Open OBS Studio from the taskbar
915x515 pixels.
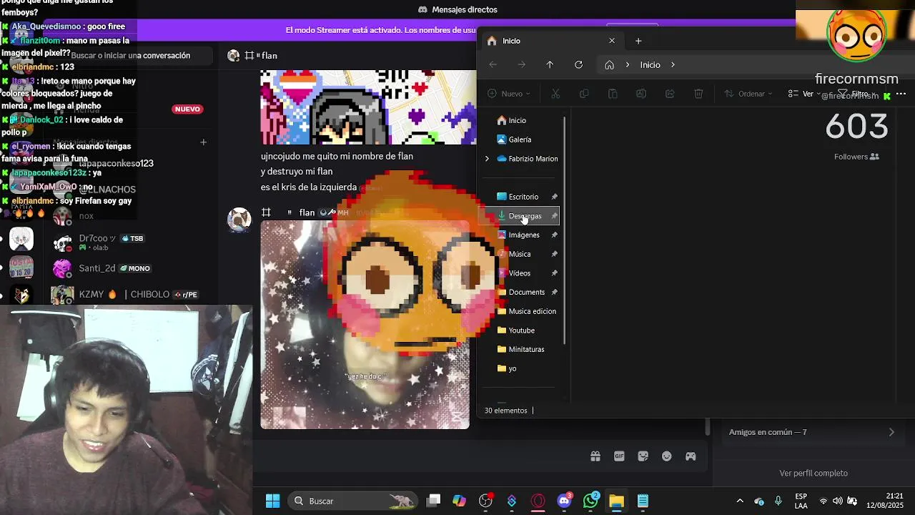point(485,501)
